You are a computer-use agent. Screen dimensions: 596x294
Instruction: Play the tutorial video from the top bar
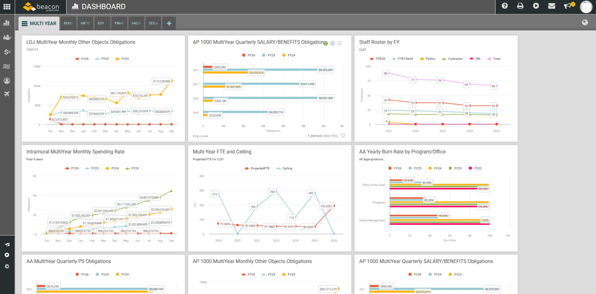pos(535,6)
